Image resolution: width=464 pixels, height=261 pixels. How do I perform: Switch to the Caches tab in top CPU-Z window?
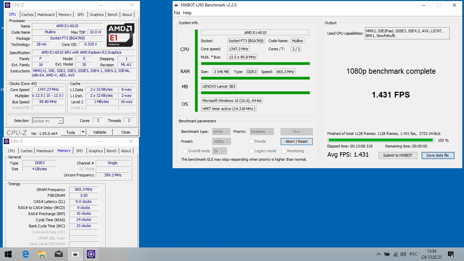pyautogui.click(x=28, y=15)
